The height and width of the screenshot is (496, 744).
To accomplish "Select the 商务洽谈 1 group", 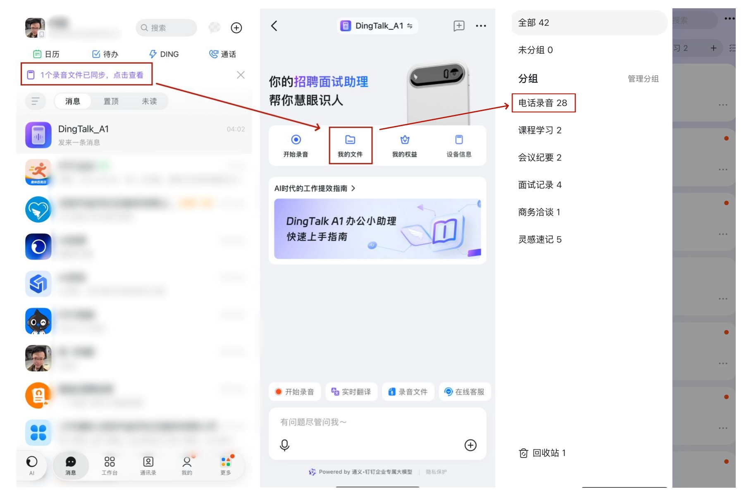I will (539, 212).
